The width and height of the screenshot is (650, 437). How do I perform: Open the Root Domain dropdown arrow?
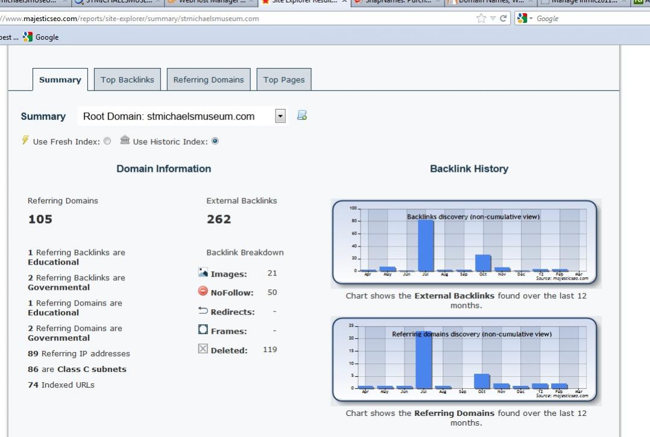[x=280, y=116]
